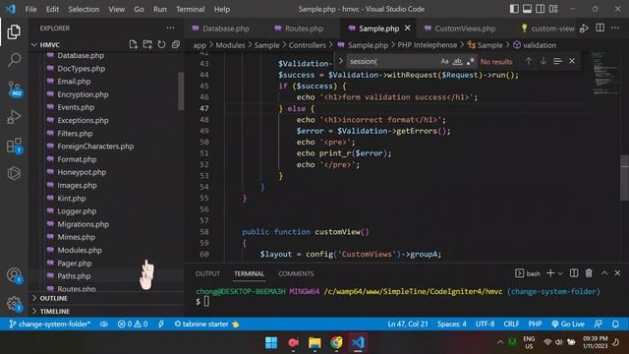Open Explorer views and more actions menu
The width and height of the screenshot is (629, 354).
pyautogui.click(x=170, y=28)
